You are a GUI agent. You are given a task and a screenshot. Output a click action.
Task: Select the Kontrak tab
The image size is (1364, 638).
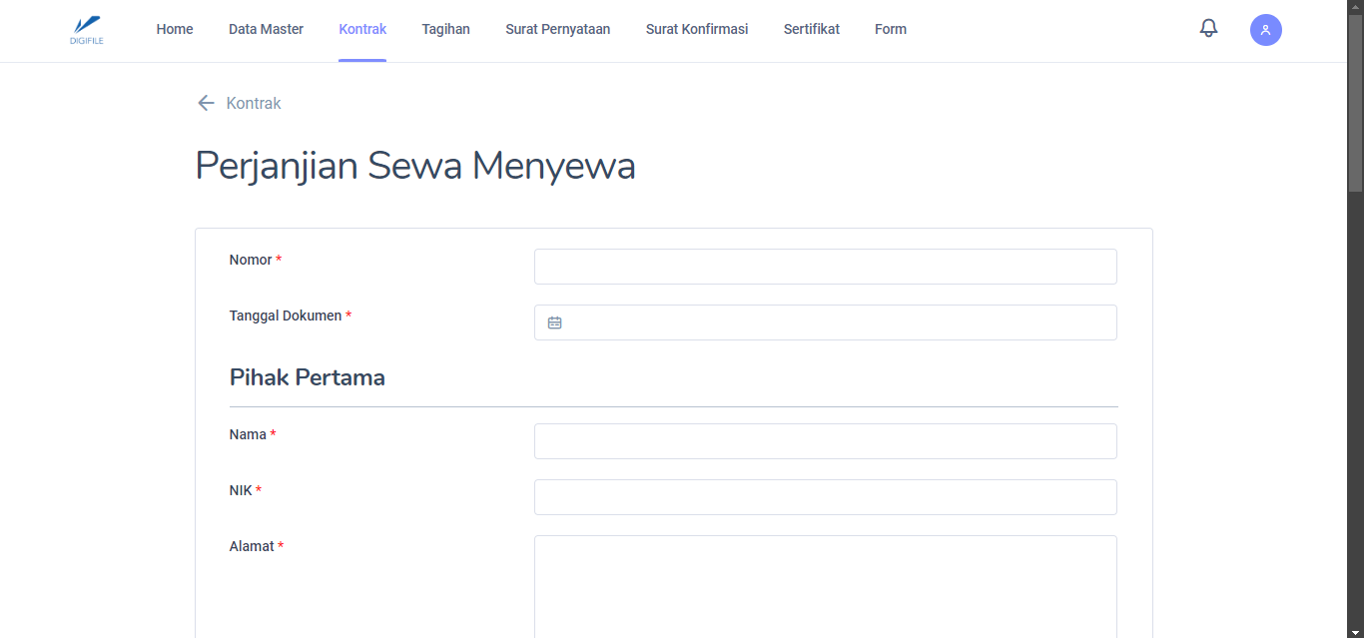pyautogui.click(x=362, y=29)
